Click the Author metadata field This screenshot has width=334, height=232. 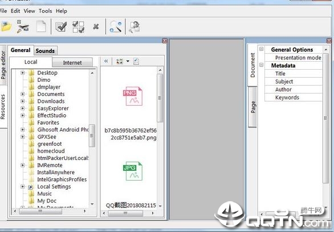(294, 89)
